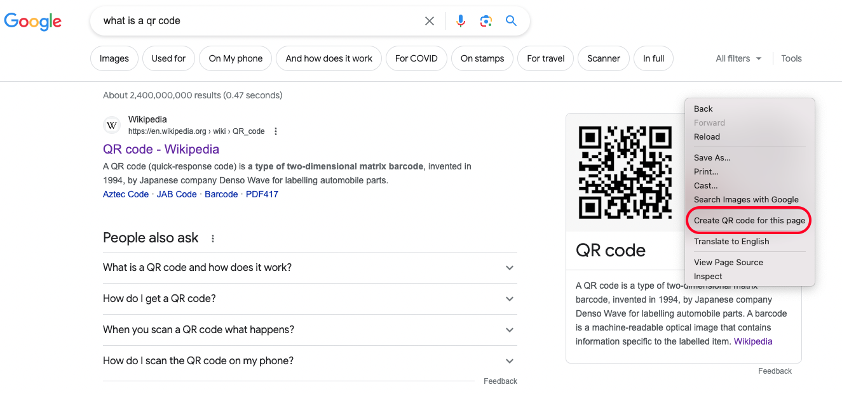842x394 pixels.
Task: Click the QR code image thumbnail
Action: tap(625, 173)
